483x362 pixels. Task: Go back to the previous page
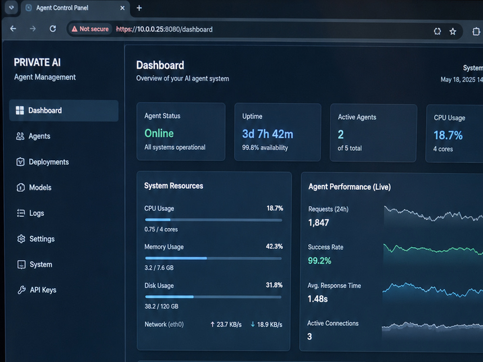[13, 28]
